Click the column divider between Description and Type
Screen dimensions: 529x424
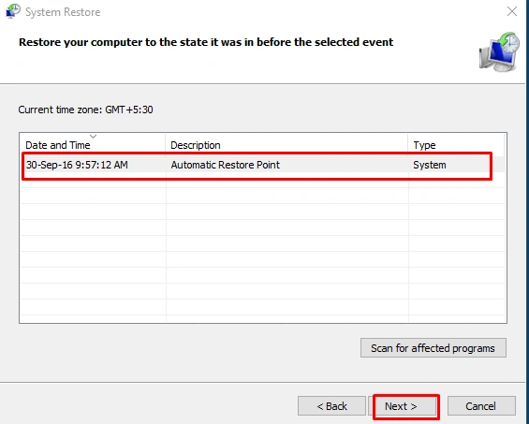(x=408, y=145)
